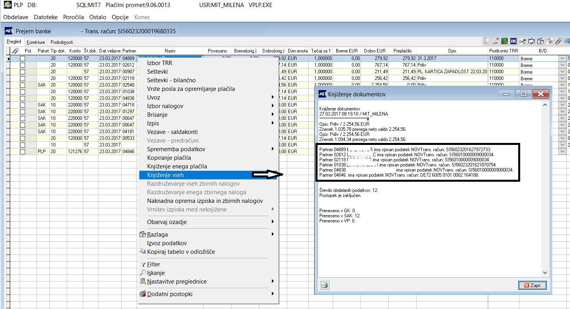Screen dimensions: 570x309
Task: Tick the checkbox for partner 02612 row
Action: [23, 65]
